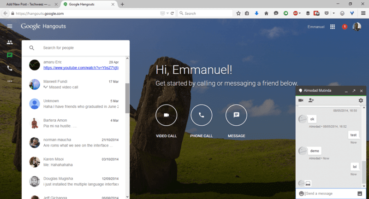Click amaru Eric's avatar thumbnail
Screen dimensions: 369x199
[x=35, y=65]
